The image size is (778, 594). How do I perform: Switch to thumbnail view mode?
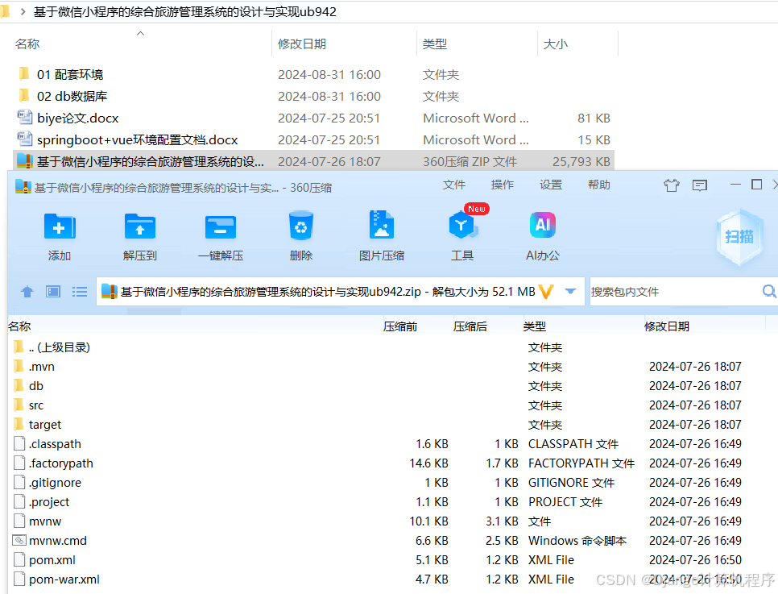(52, 292)
